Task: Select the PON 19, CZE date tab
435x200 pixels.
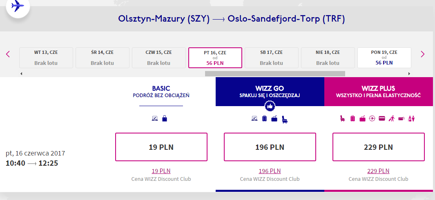Action: [384, 58]
